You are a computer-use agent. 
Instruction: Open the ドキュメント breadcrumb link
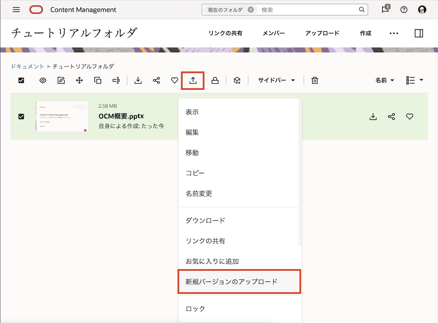[27, 66]
